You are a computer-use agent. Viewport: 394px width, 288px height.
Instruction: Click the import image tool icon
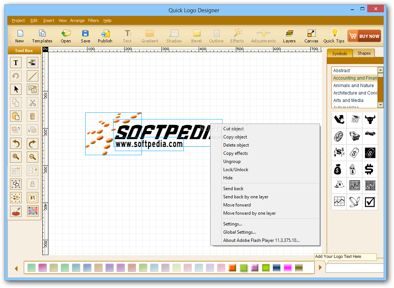click(33, 63)
